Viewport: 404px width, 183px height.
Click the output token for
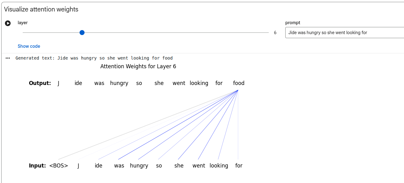pyautogui.click(x=219, y=83)
